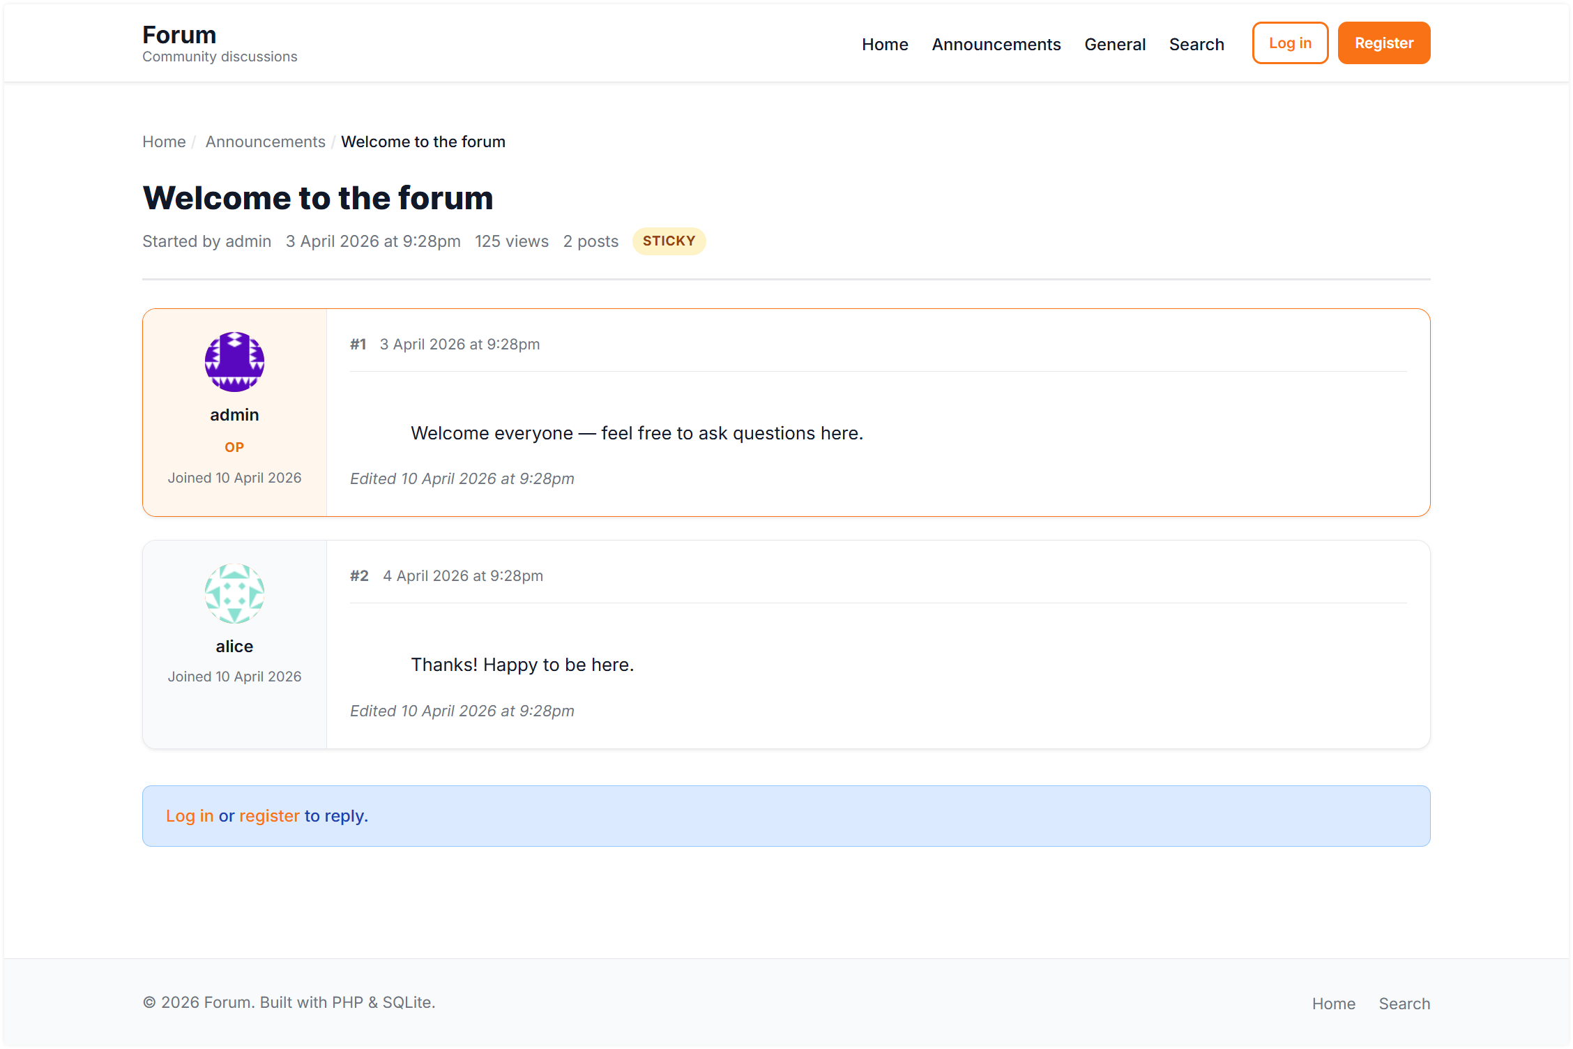Select post number #2 anchor

[x=359, y=575]
